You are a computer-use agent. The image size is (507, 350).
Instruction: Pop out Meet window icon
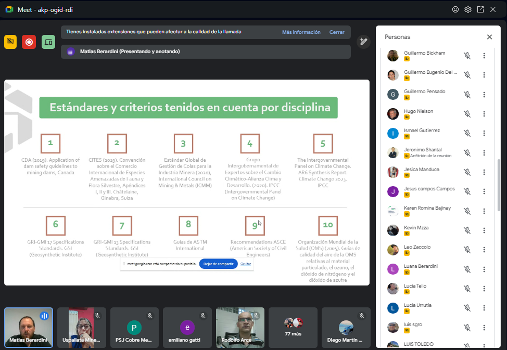(480, 10)
